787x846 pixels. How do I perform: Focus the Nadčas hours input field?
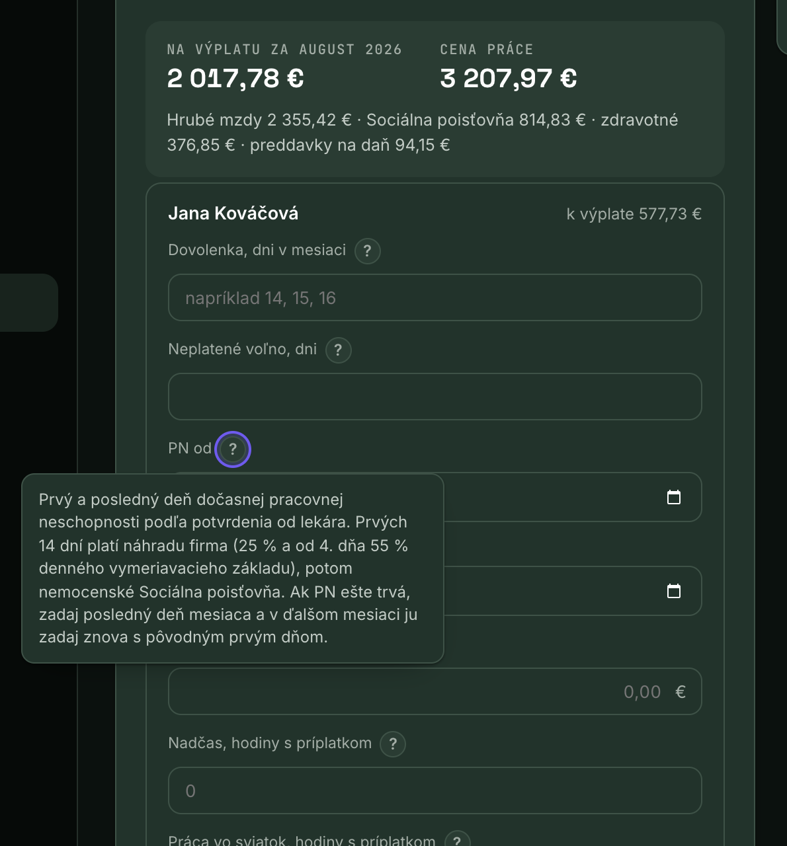[435, 790]
